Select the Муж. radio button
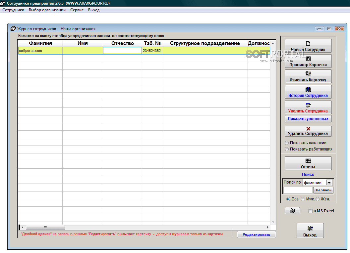Image resolution: width=350 pixels, height=253 pixels. tap(303, 199)
